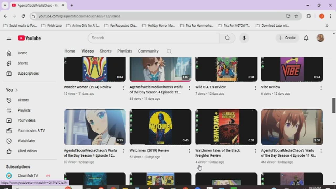Open options for Wild C.A.T.s Review
Viewport: 336px width, 189px height.
(x=255, y=88)
